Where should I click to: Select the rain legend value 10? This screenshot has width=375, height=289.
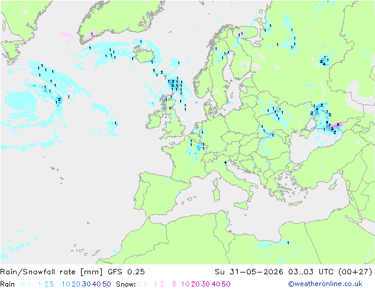66,284
